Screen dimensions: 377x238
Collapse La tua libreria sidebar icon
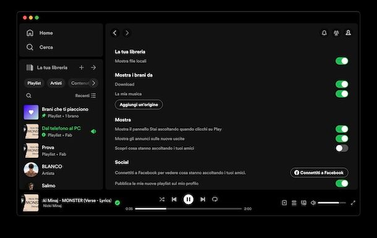30,68
